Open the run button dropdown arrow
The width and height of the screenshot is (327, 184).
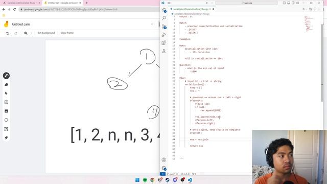tap(307, 9)
